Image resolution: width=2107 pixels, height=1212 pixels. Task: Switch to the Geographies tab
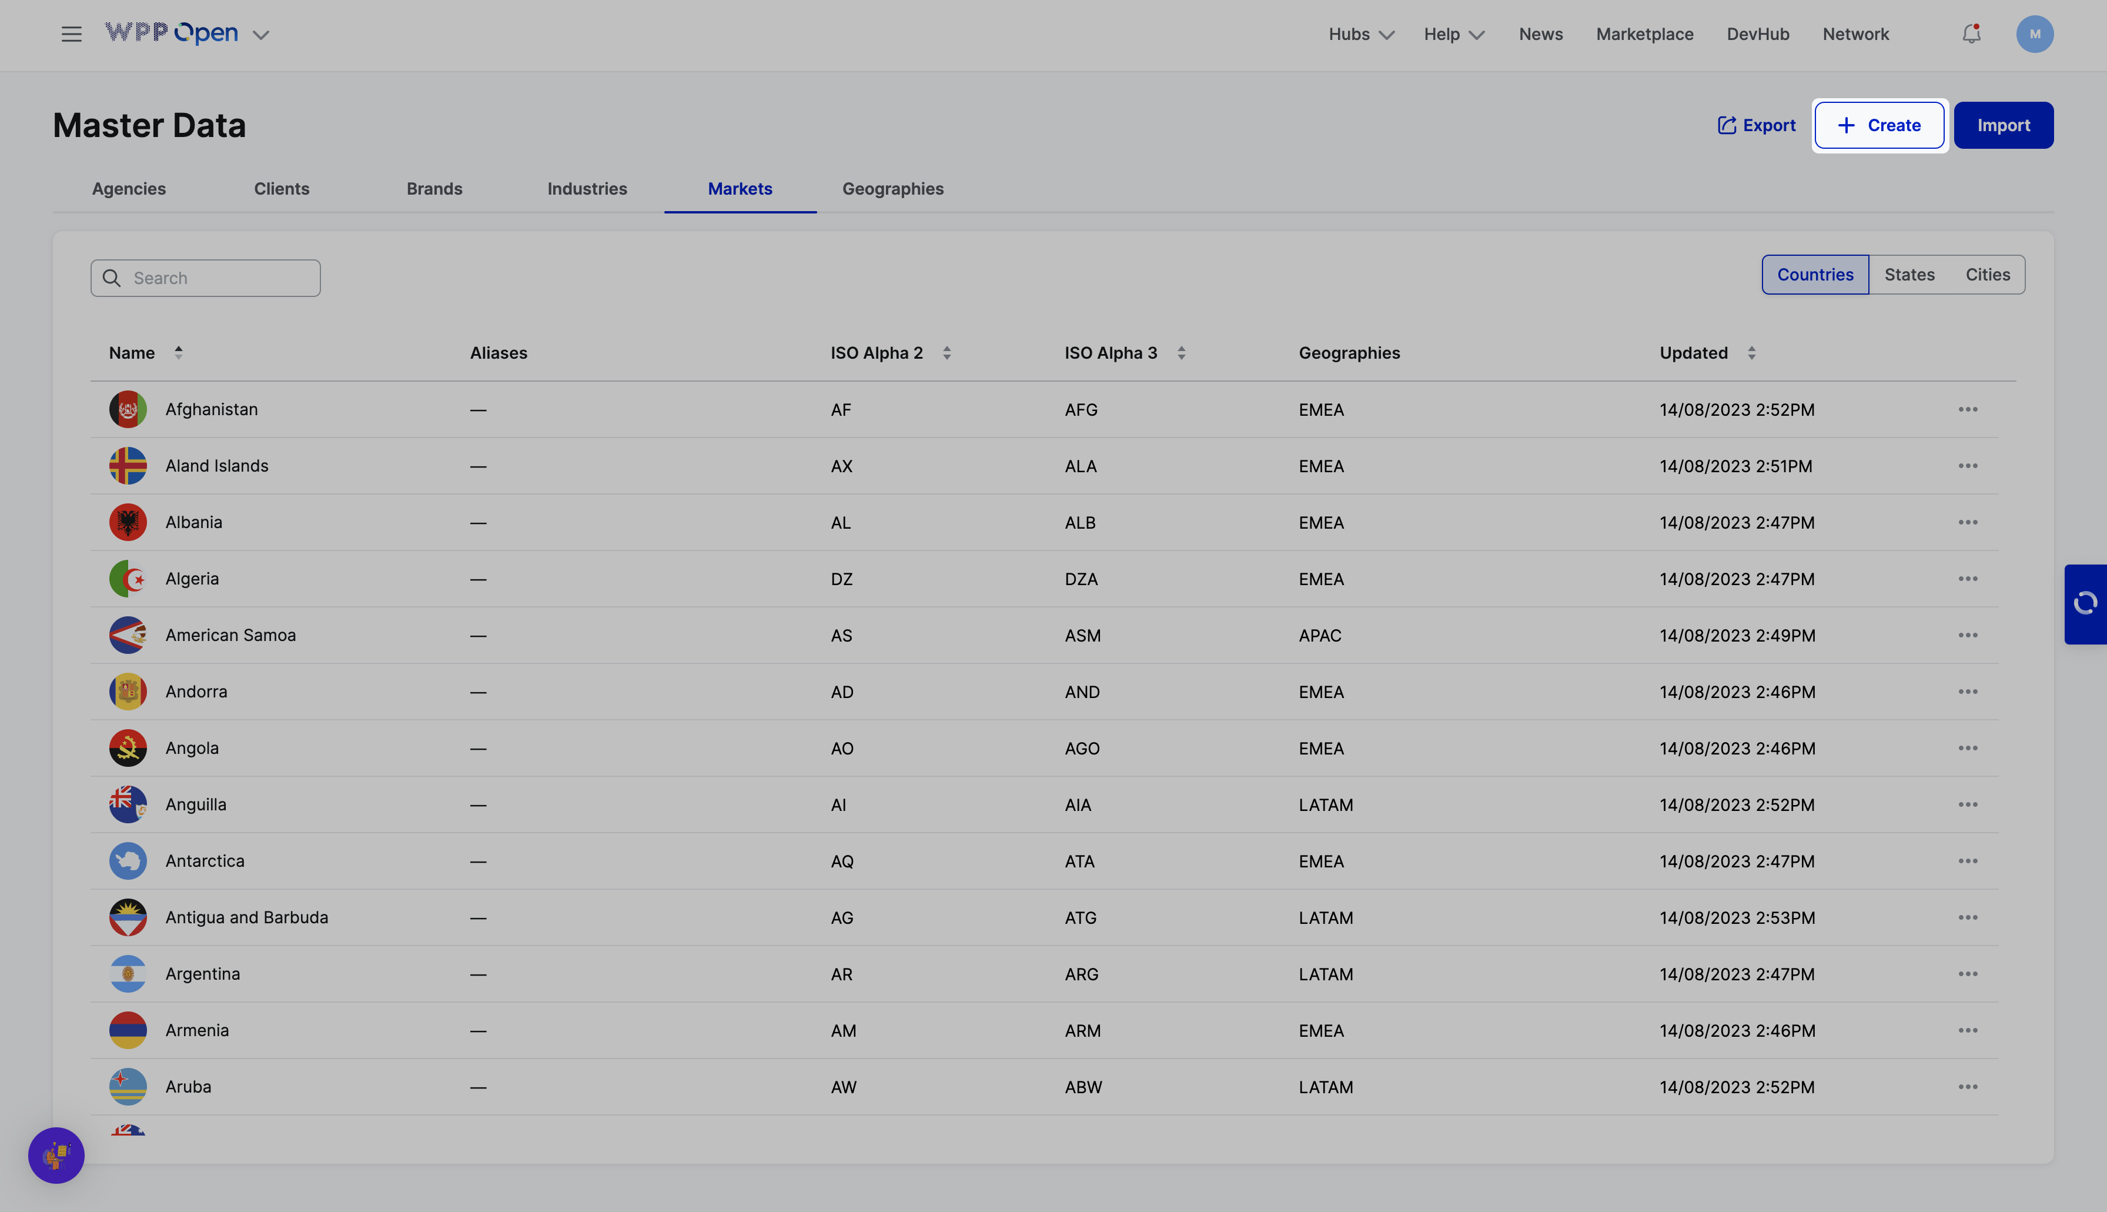892,189
